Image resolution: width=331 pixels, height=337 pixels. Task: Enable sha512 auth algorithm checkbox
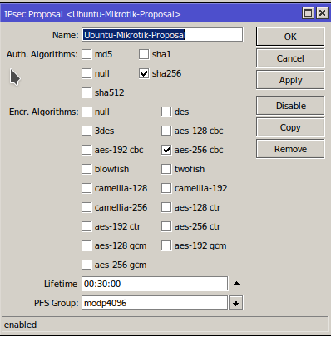[x=86, y=92]
